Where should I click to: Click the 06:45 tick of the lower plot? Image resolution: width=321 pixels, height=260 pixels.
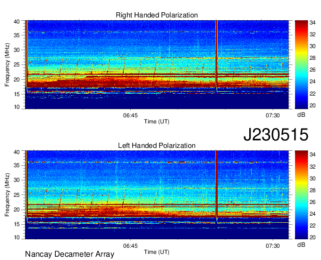click(x=130, y=246)
